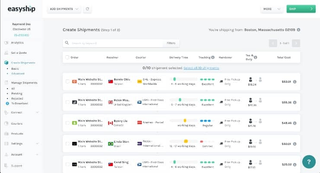Select Advanced under Create Shipments
The image size is (320, 173).
point(18,74)
